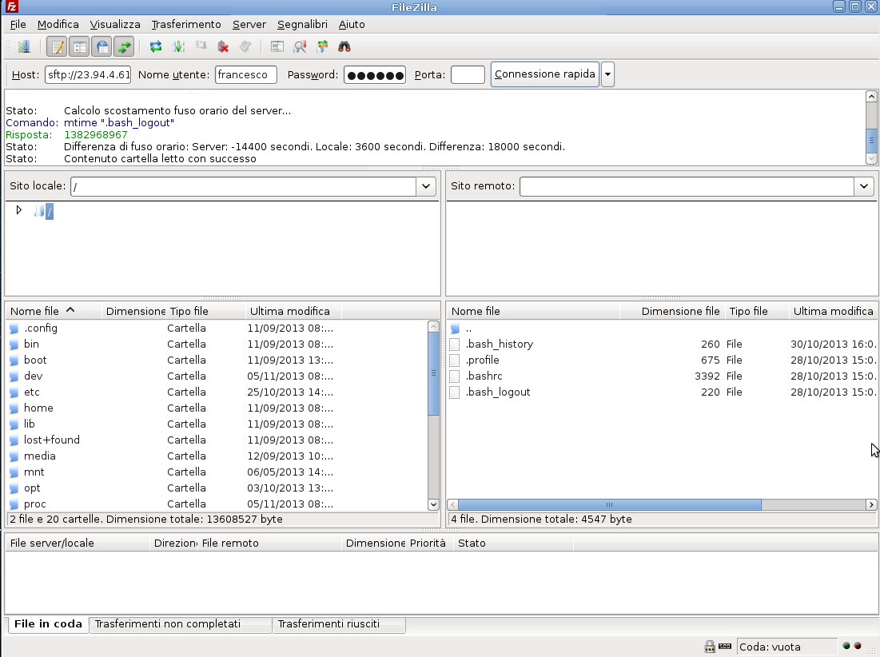Click the Sito remoto path field

point(687,186)
